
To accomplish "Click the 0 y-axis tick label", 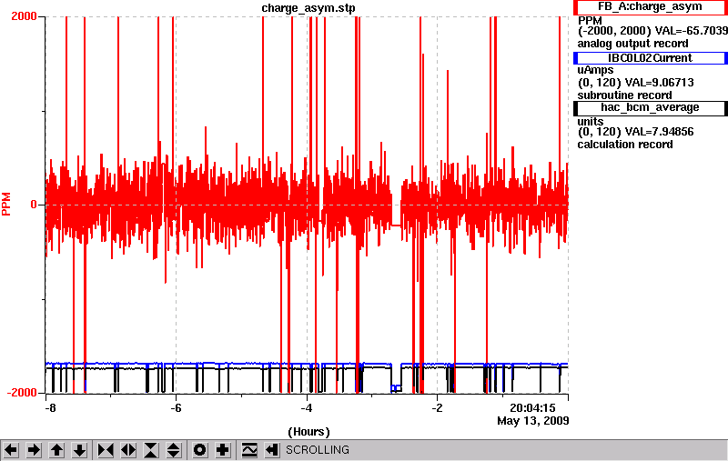I will 34,205.
